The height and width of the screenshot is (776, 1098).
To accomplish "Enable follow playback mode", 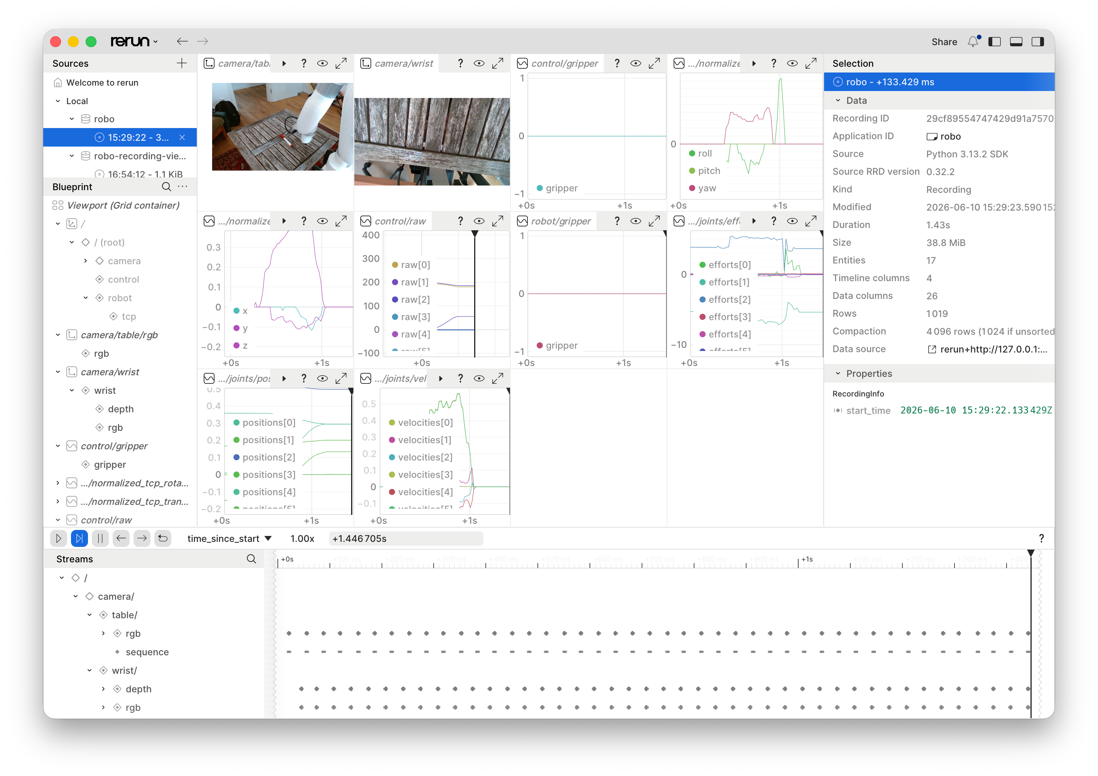I will [x=79, y=538].
